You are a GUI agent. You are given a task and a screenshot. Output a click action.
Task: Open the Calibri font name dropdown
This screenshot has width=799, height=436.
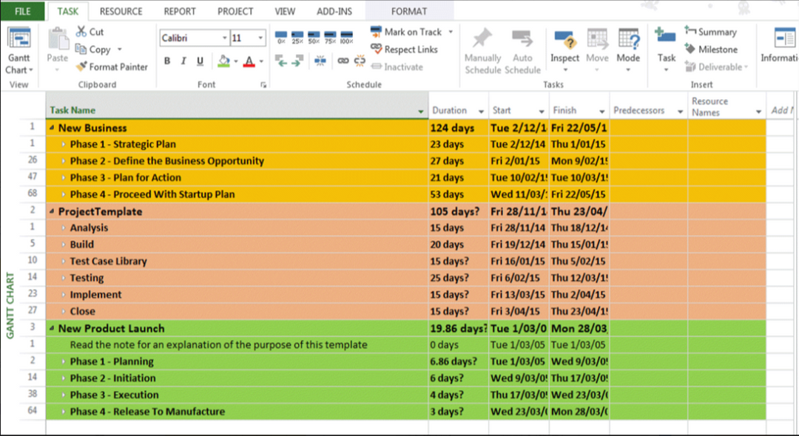(x=225, y=38)
